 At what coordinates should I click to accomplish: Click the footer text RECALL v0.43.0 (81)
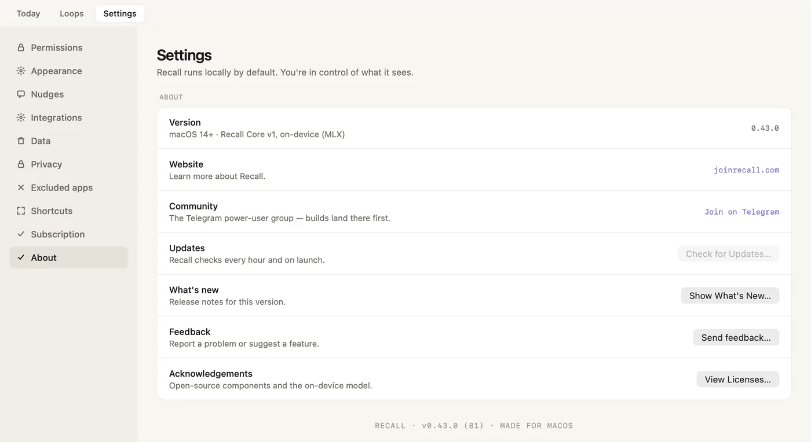coord(474,426)
